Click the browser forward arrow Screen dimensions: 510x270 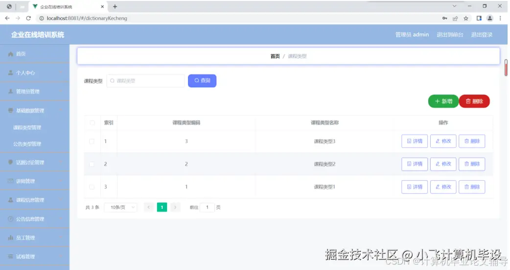(18, 18)
